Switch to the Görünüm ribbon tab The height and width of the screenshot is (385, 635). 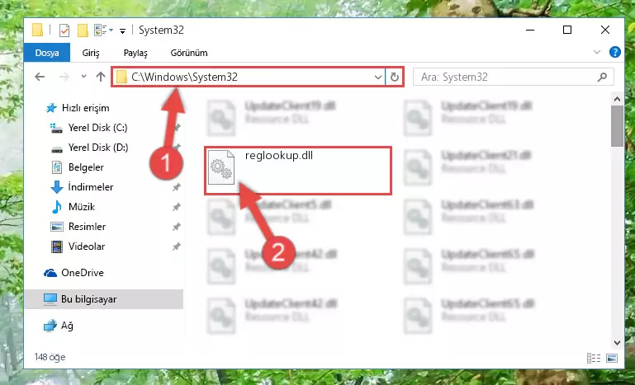tap(189, 53)
